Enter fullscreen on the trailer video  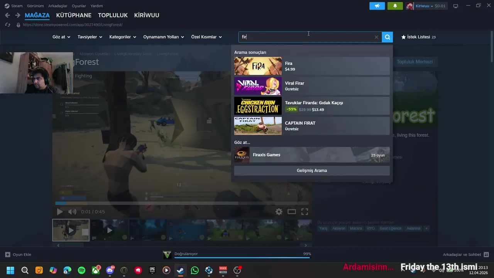[305, 212]
